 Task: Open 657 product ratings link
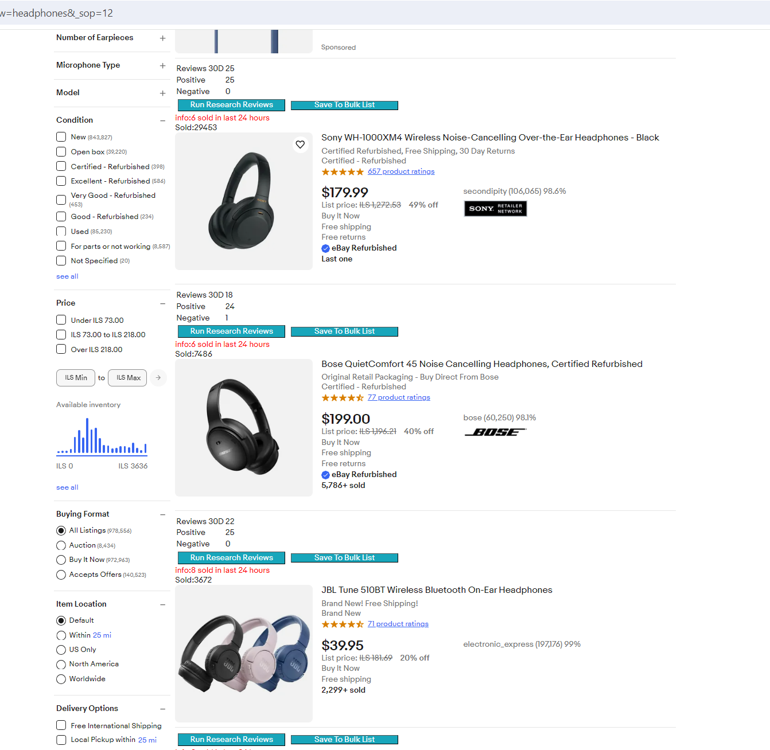point(401,171)
